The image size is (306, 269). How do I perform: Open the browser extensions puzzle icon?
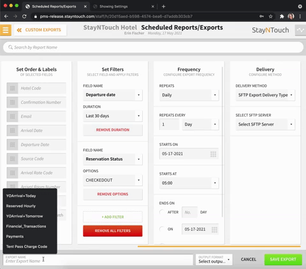[282, 17]
